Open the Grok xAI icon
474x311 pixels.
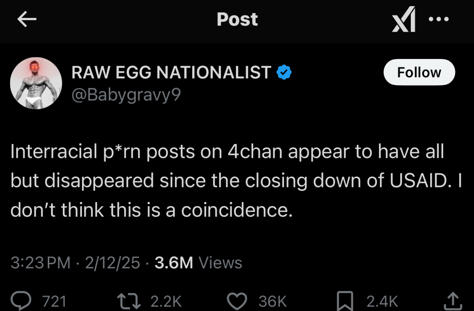404,19
